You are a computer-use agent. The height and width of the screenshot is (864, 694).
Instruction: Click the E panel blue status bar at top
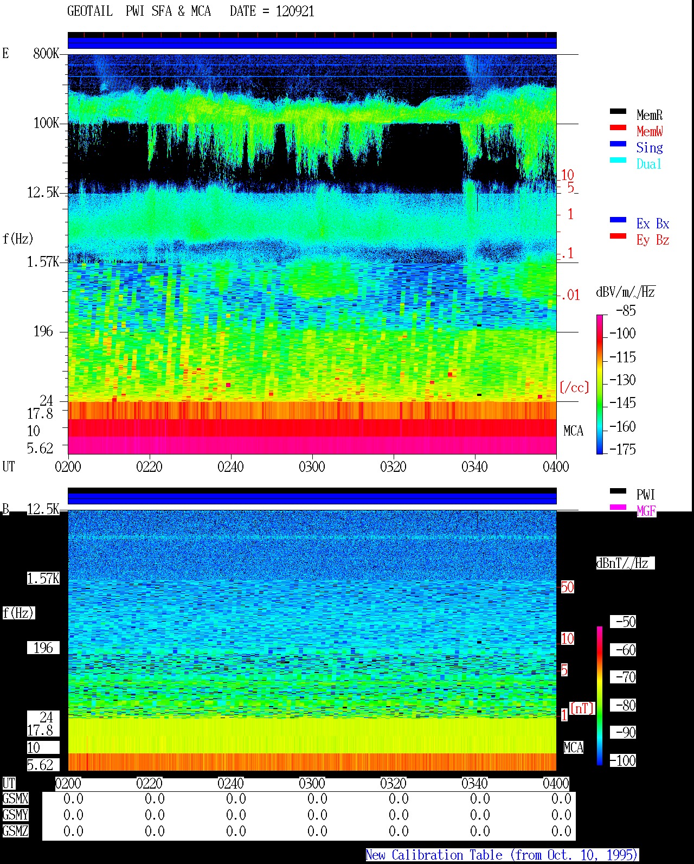pyautogui.click(x=312, y=43)
